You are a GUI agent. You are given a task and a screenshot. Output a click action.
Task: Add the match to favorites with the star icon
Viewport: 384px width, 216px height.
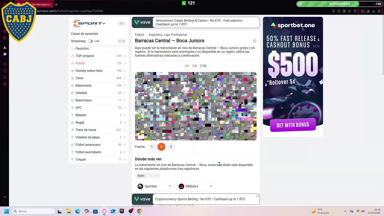(254, 41)
